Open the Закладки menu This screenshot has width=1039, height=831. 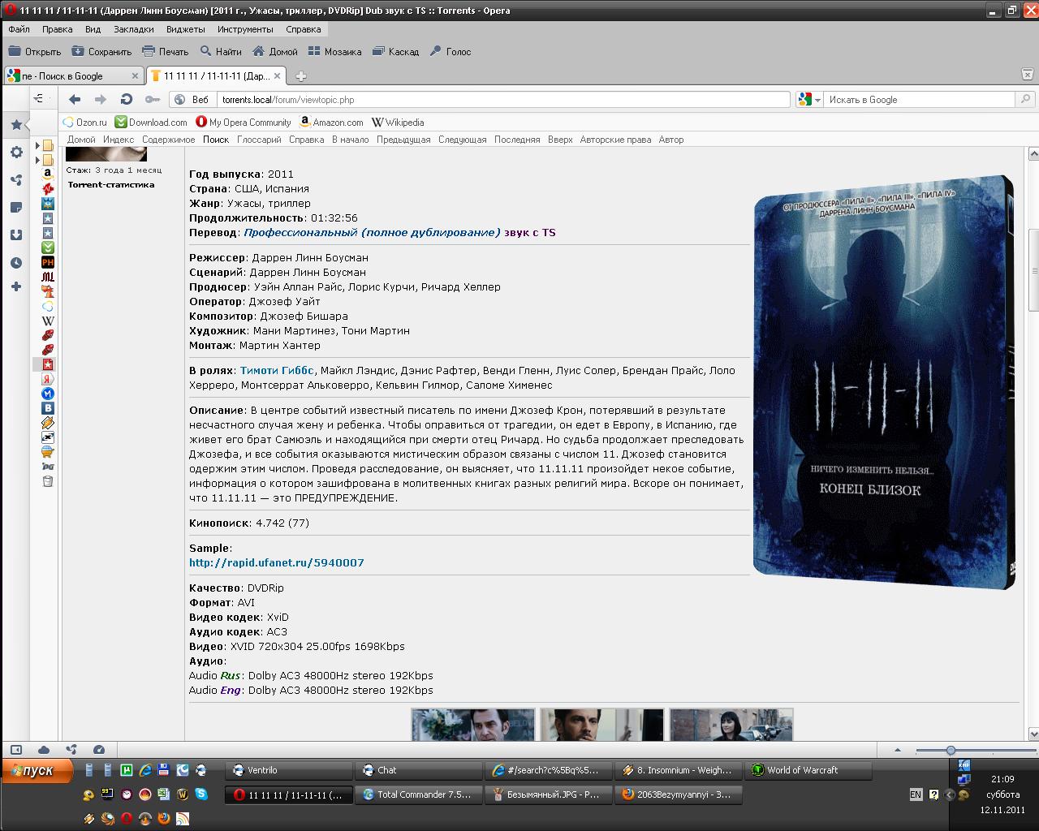pos(134,29)
